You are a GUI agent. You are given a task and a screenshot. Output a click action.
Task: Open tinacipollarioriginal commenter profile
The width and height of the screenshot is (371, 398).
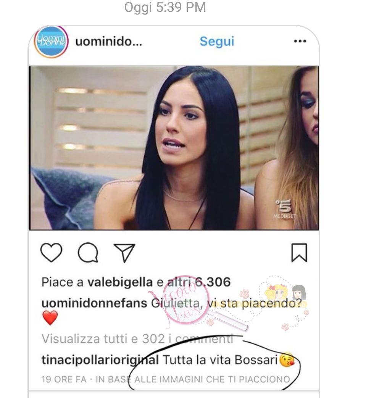(100, 360)
